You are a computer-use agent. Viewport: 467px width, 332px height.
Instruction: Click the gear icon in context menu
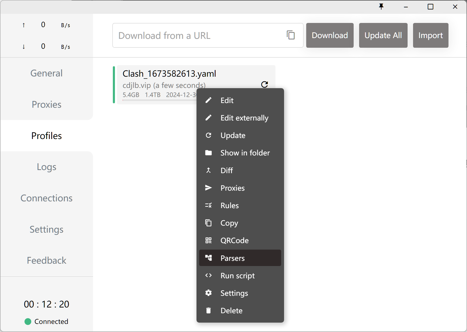coord(208,293)
